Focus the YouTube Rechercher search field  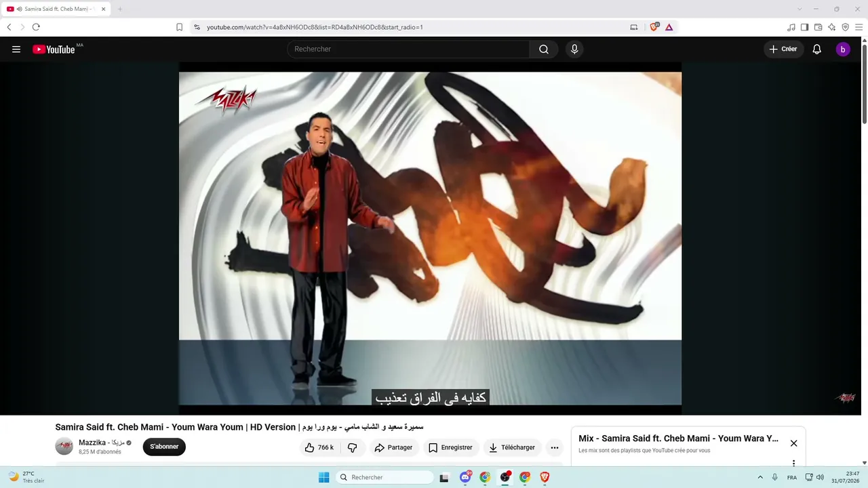(x=408, y=49)
